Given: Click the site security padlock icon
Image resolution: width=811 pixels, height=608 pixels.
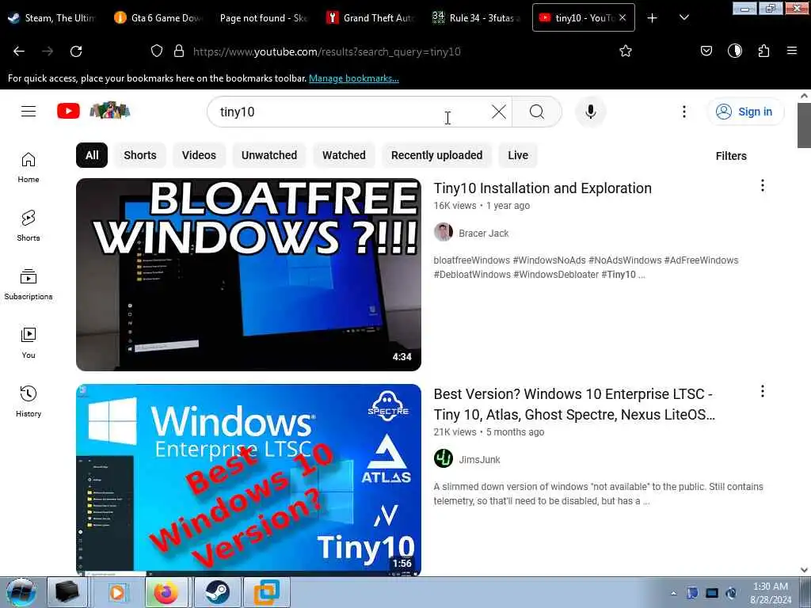Looking at the screenshot, I should pos(179,51).
